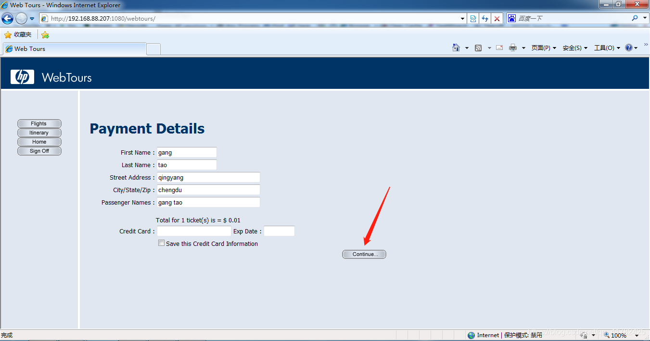Click the Exp Date field
The width and height of the screenshot is (650, 341).
point(279,231)
